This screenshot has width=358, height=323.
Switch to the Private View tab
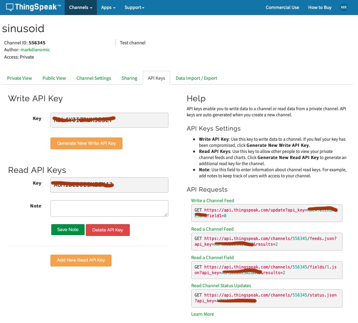coord(20,78)
